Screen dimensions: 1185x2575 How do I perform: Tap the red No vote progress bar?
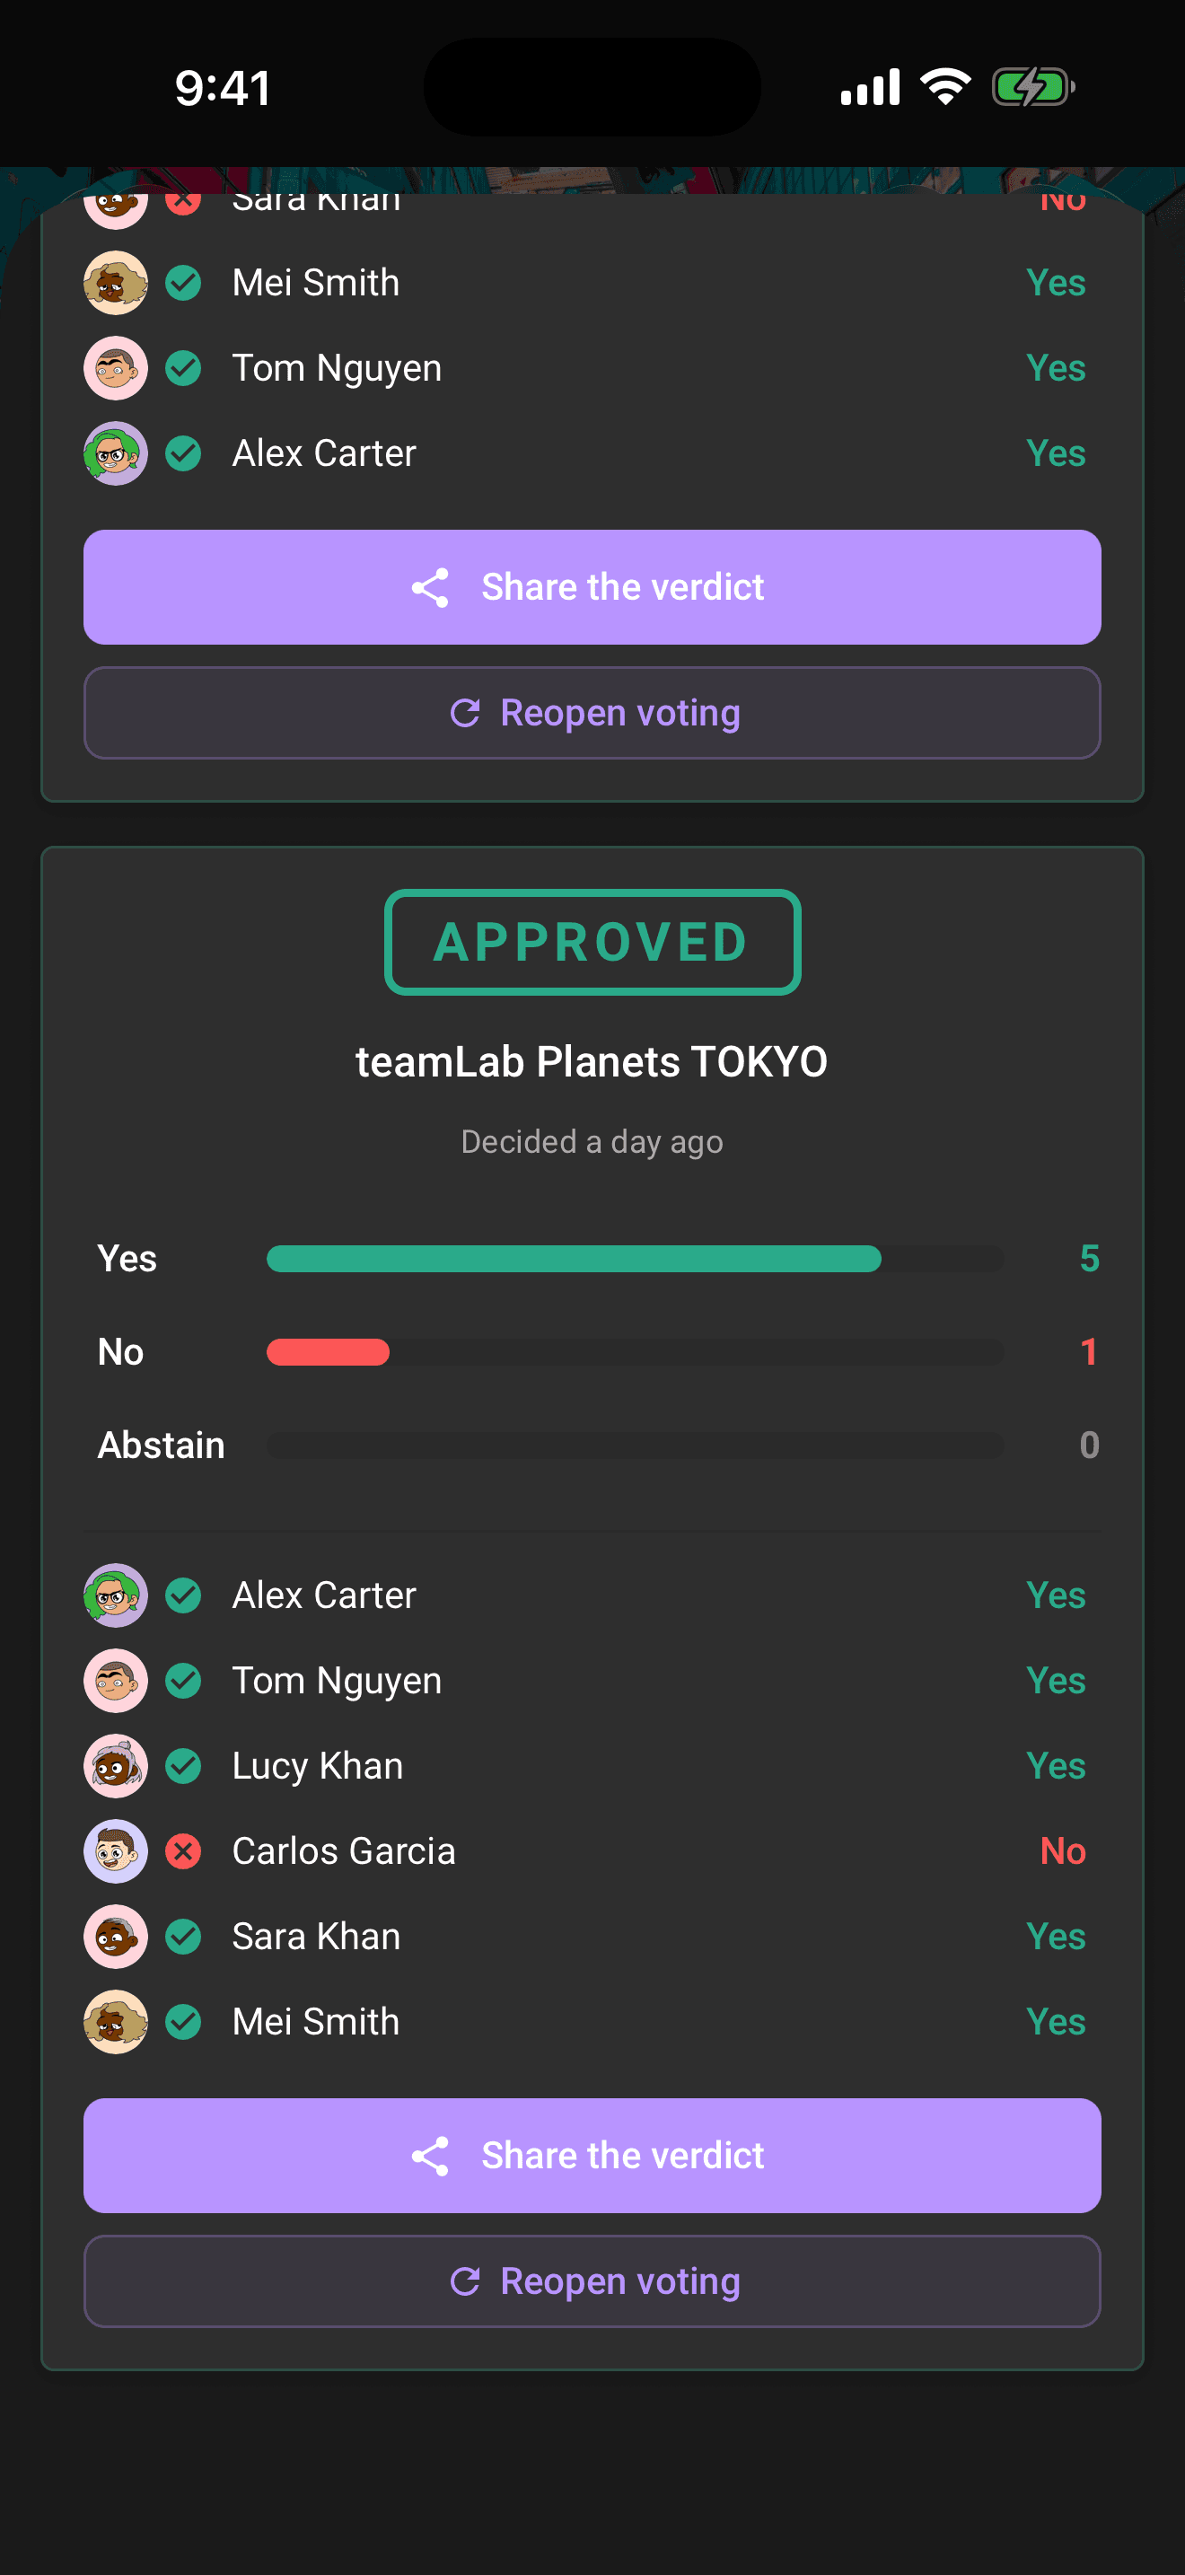tap(328, 1351)
